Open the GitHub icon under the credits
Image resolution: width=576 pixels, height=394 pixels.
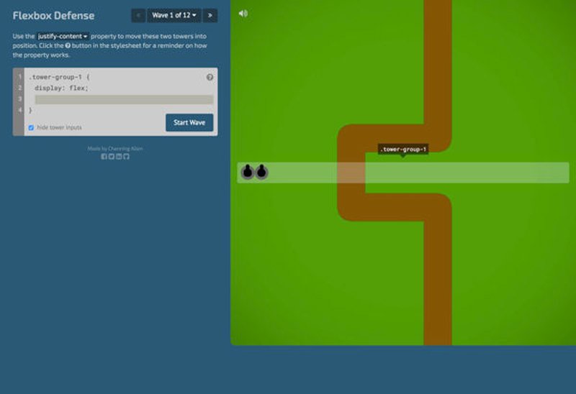tap(127, 157)
